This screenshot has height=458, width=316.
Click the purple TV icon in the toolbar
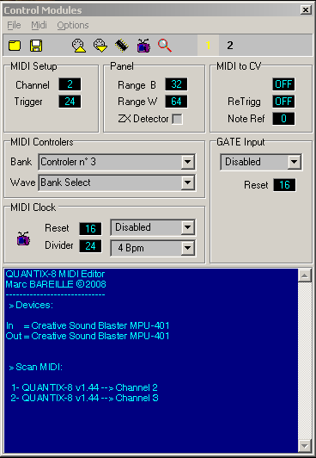pyautogui.click(x=143, y=46)
